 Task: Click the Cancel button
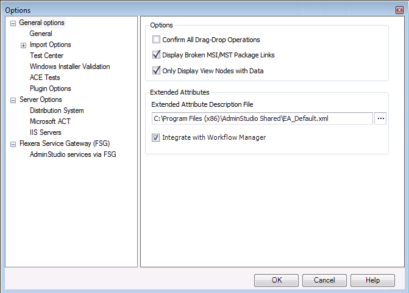click(x=324, y=280)
